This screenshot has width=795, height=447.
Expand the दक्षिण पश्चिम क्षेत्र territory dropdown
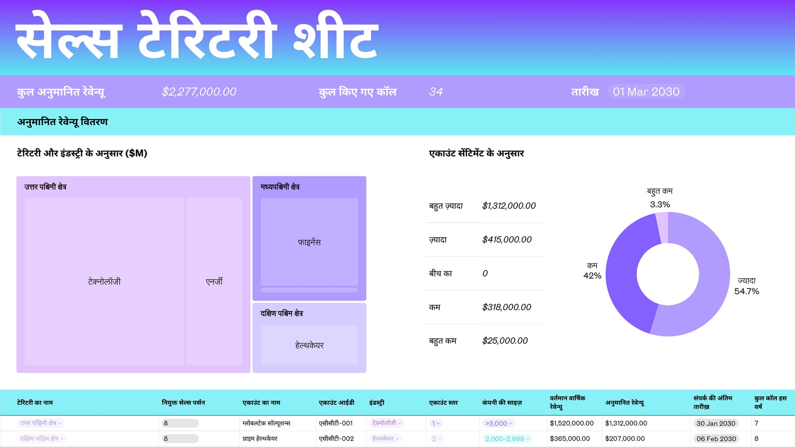[x=42, y=439]
